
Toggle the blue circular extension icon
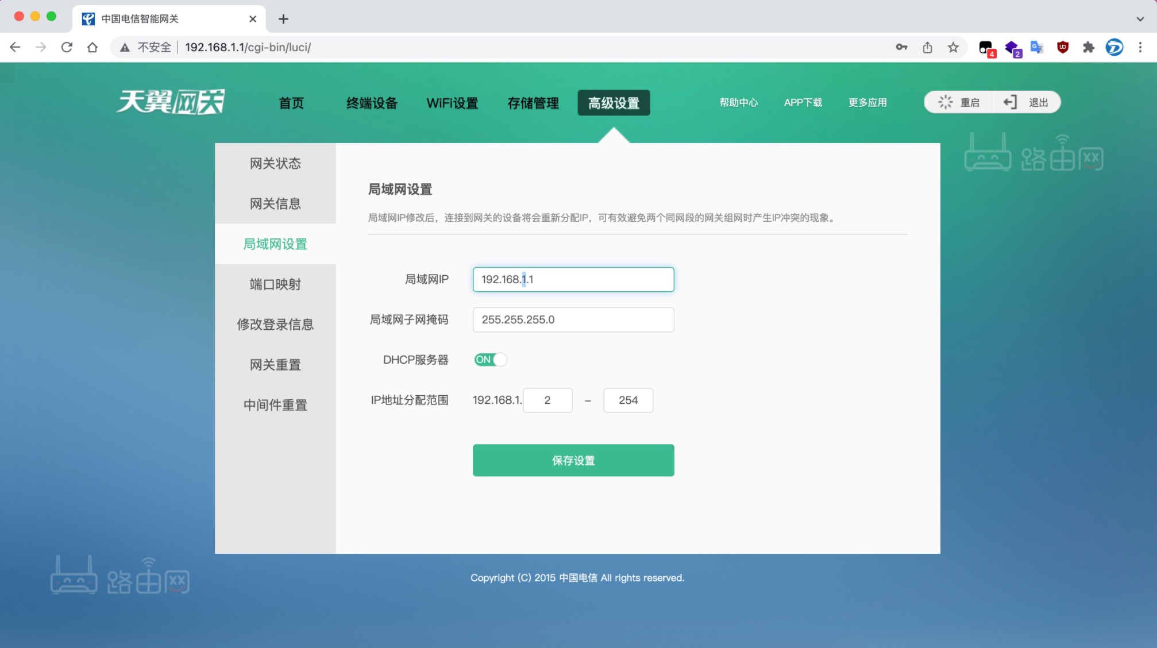click(1114, 48)
